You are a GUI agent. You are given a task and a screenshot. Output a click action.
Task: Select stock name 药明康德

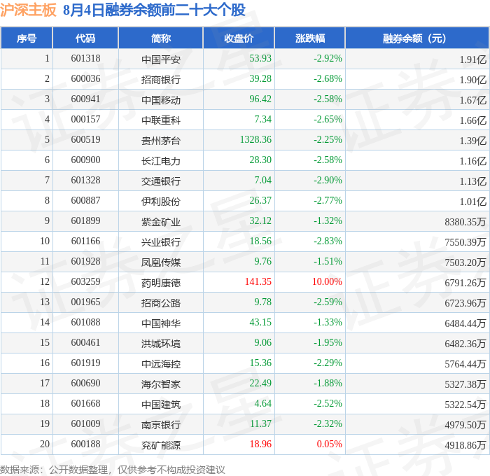pyautogui.click(x=160, y=283)
